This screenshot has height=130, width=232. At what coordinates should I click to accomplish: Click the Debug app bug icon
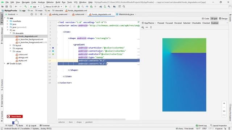click(x=79, y=6)
